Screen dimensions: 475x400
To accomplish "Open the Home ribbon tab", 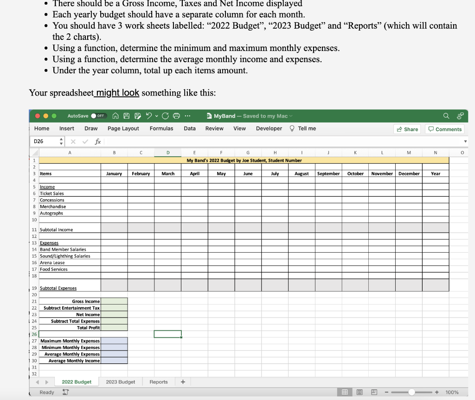I will point(42,129).
